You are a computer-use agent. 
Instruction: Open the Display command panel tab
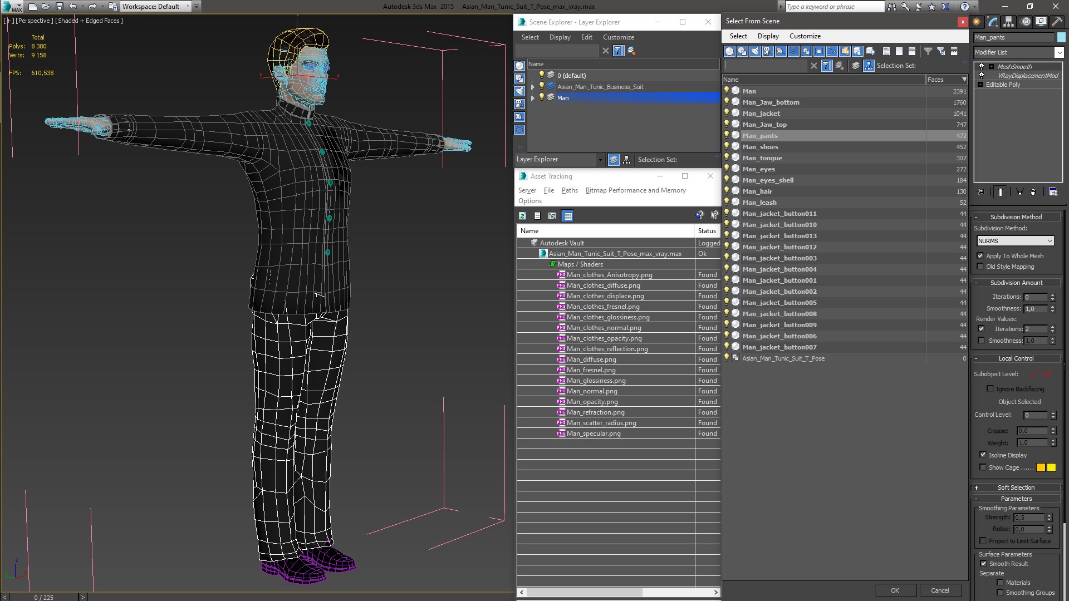(x=1041, y=22)
